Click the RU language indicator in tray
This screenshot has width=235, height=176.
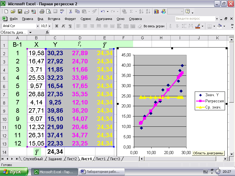(205, 172)
